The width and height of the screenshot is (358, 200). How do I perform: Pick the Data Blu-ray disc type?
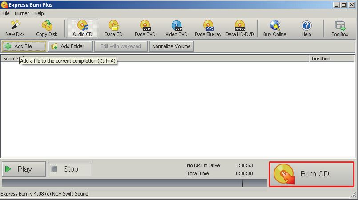[x=208, y=28]
